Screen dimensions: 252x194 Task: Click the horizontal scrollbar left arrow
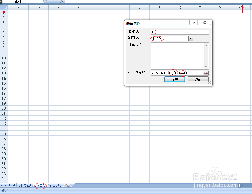point(243,185)
